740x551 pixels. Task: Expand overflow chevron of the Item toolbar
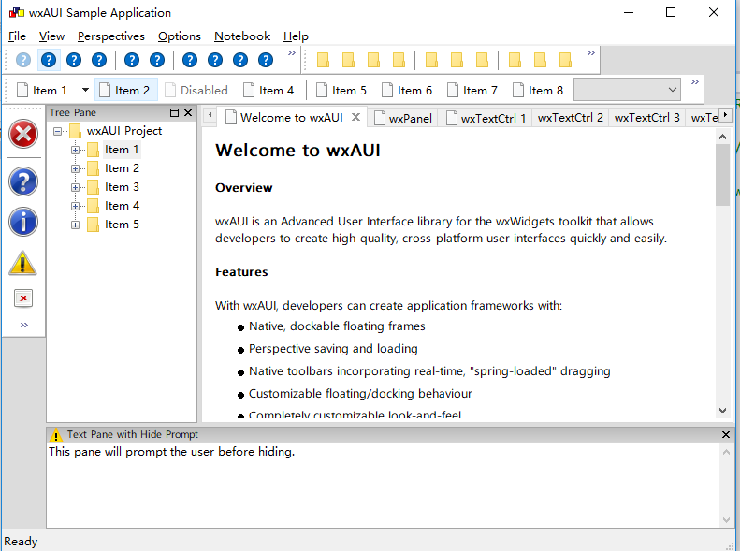point(695,81)
